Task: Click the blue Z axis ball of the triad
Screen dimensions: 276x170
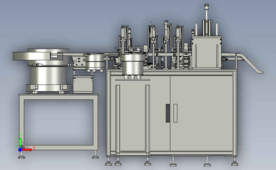Action: pyautogui.click(x=20, y=150)
